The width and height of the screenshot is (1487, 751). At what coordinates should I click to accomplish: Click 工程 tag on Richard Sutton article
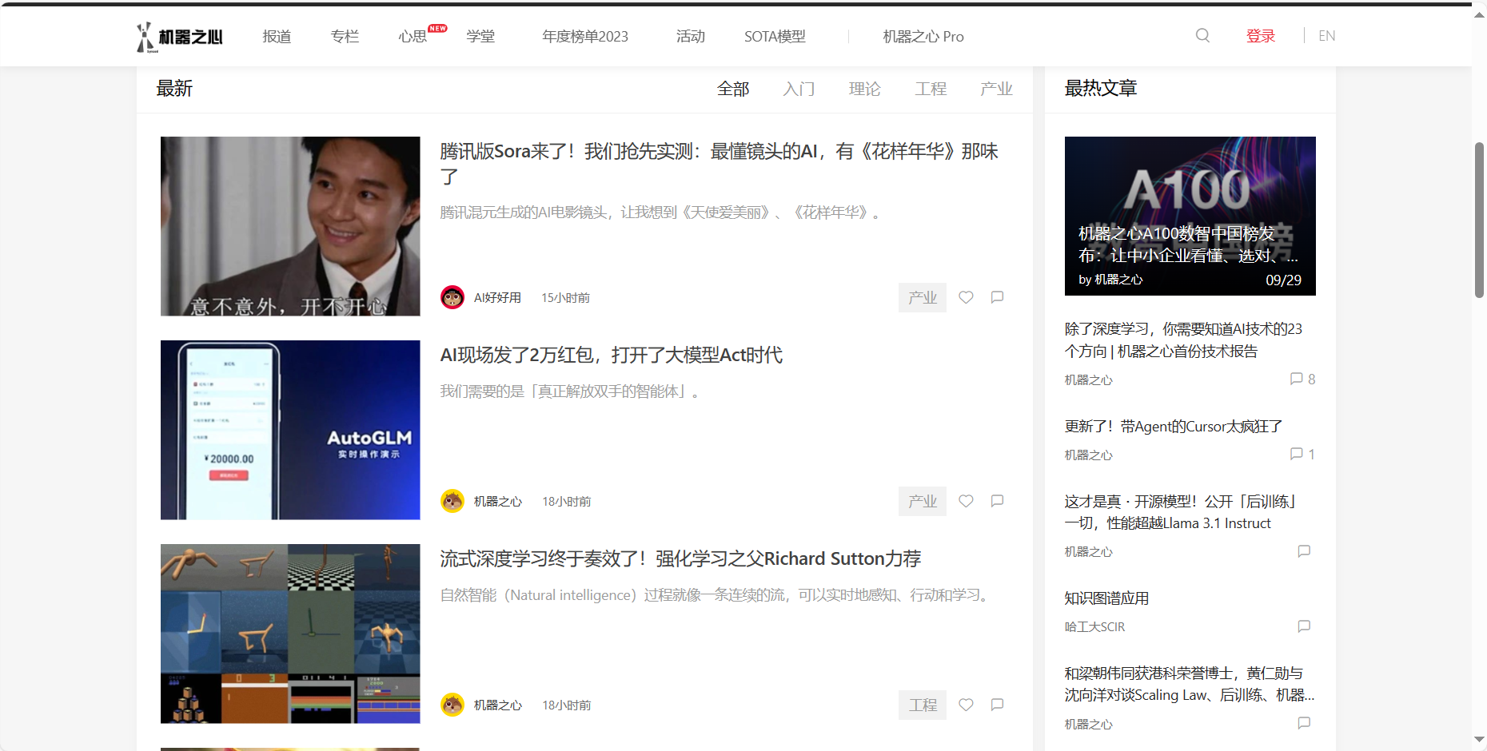(923, 705)
